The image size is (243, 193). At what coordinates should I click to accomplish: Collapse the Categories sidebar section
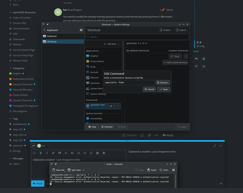pyautogui.click(x=17, y=68)
